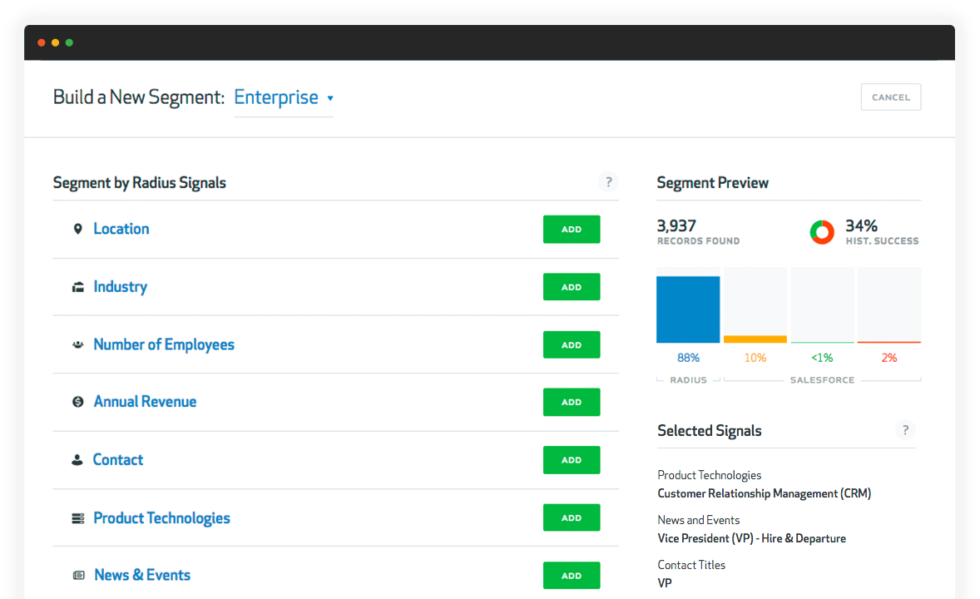This screenshot has width=980, height=599.
Task: Open the Contact signal link
Action: click(117, 459)
